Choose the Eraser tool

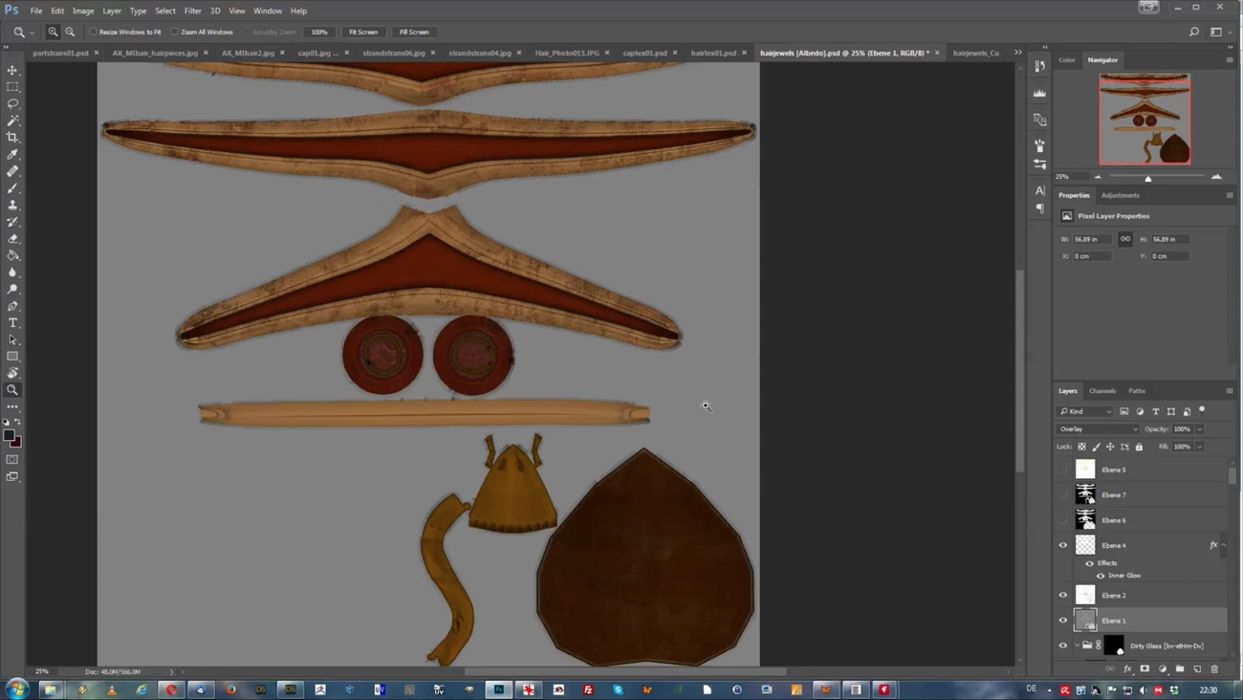click(12, 239)
